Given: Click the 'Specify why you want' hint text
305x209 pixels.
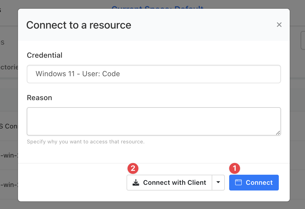Looking at the screenshot, I should click(x=85, y=142).
